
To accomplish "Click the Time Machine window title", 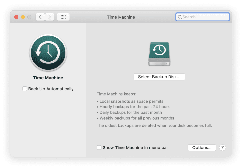I will coord(121,17).
